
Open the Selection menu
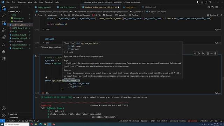click(x=21, y=2)
